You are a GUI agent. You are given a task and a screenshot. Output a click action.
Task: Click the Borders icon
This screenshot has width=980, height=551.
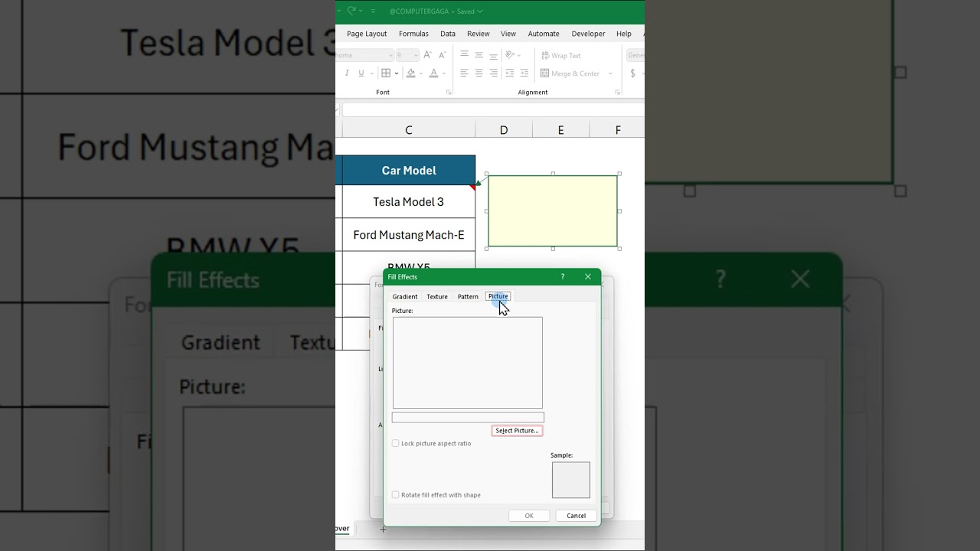click(x=386, y=73)
